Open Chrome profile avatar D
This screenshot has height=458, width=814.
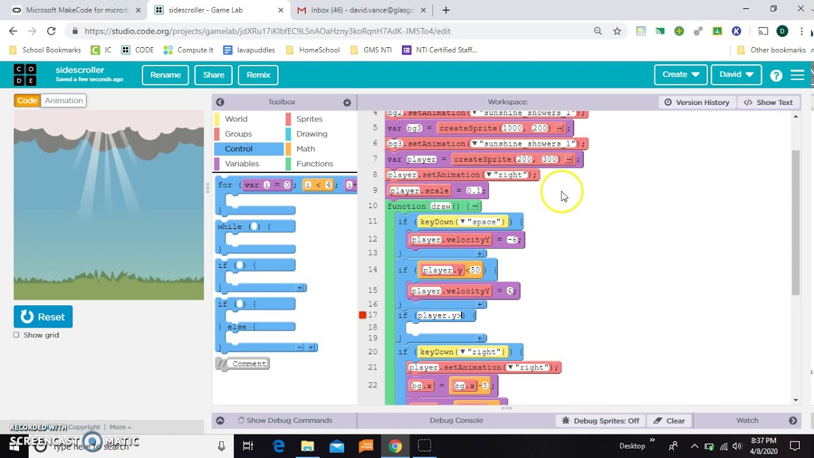tap(782, 31)
